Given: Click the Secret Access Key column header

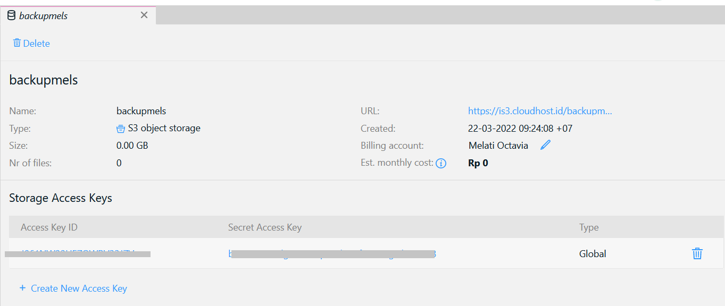Looking at the screenshot, I should [x=264, y=227].
